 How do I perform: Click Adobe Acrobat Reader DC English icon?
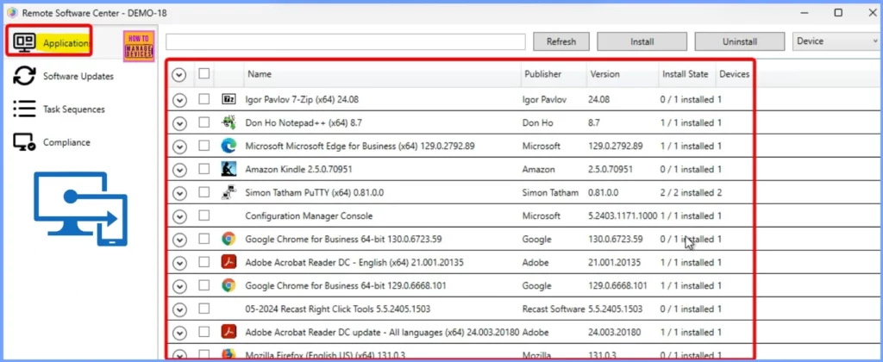coord(228,262)
